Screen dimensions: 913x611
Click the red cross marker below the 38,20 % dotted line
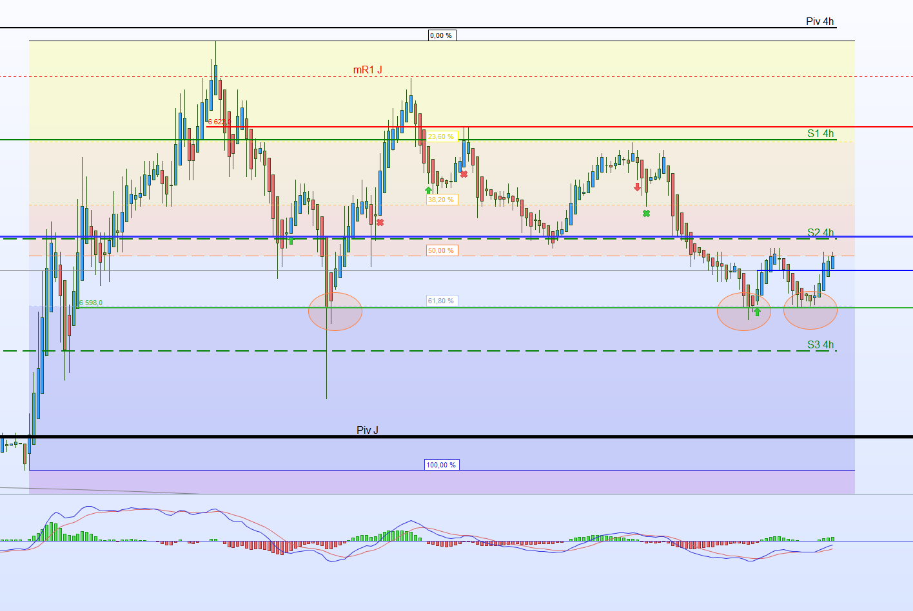[380, 222]
